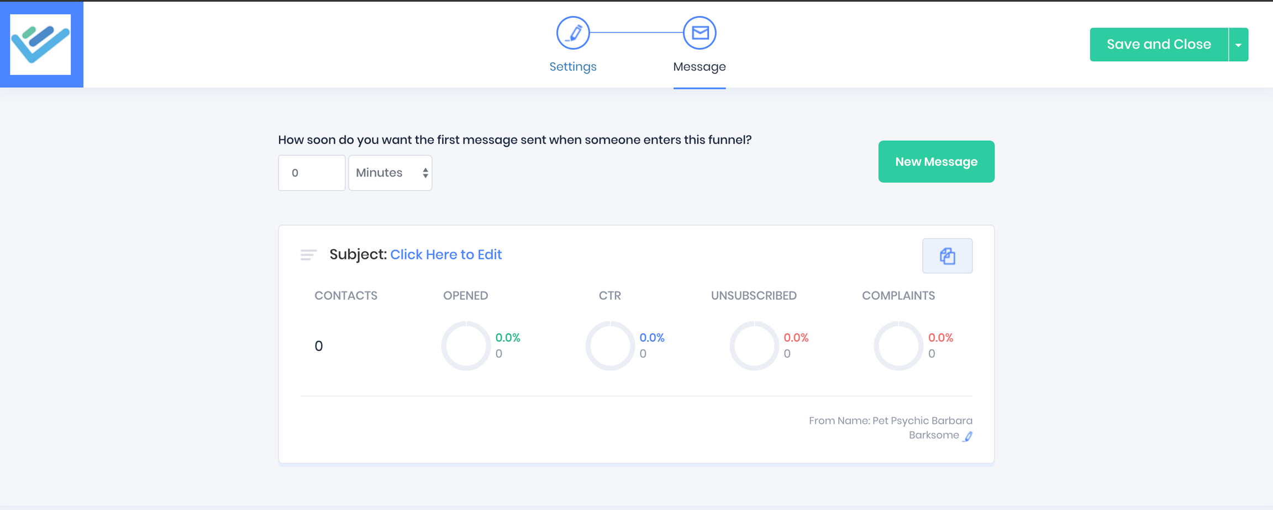Click the checkmark app logo
The image size is (1273, 510).
click(41, 44)
